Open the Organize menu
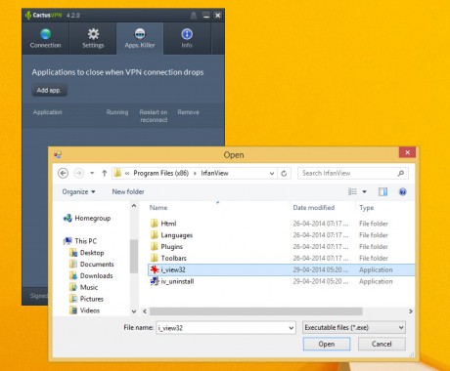 pos(78,191)
